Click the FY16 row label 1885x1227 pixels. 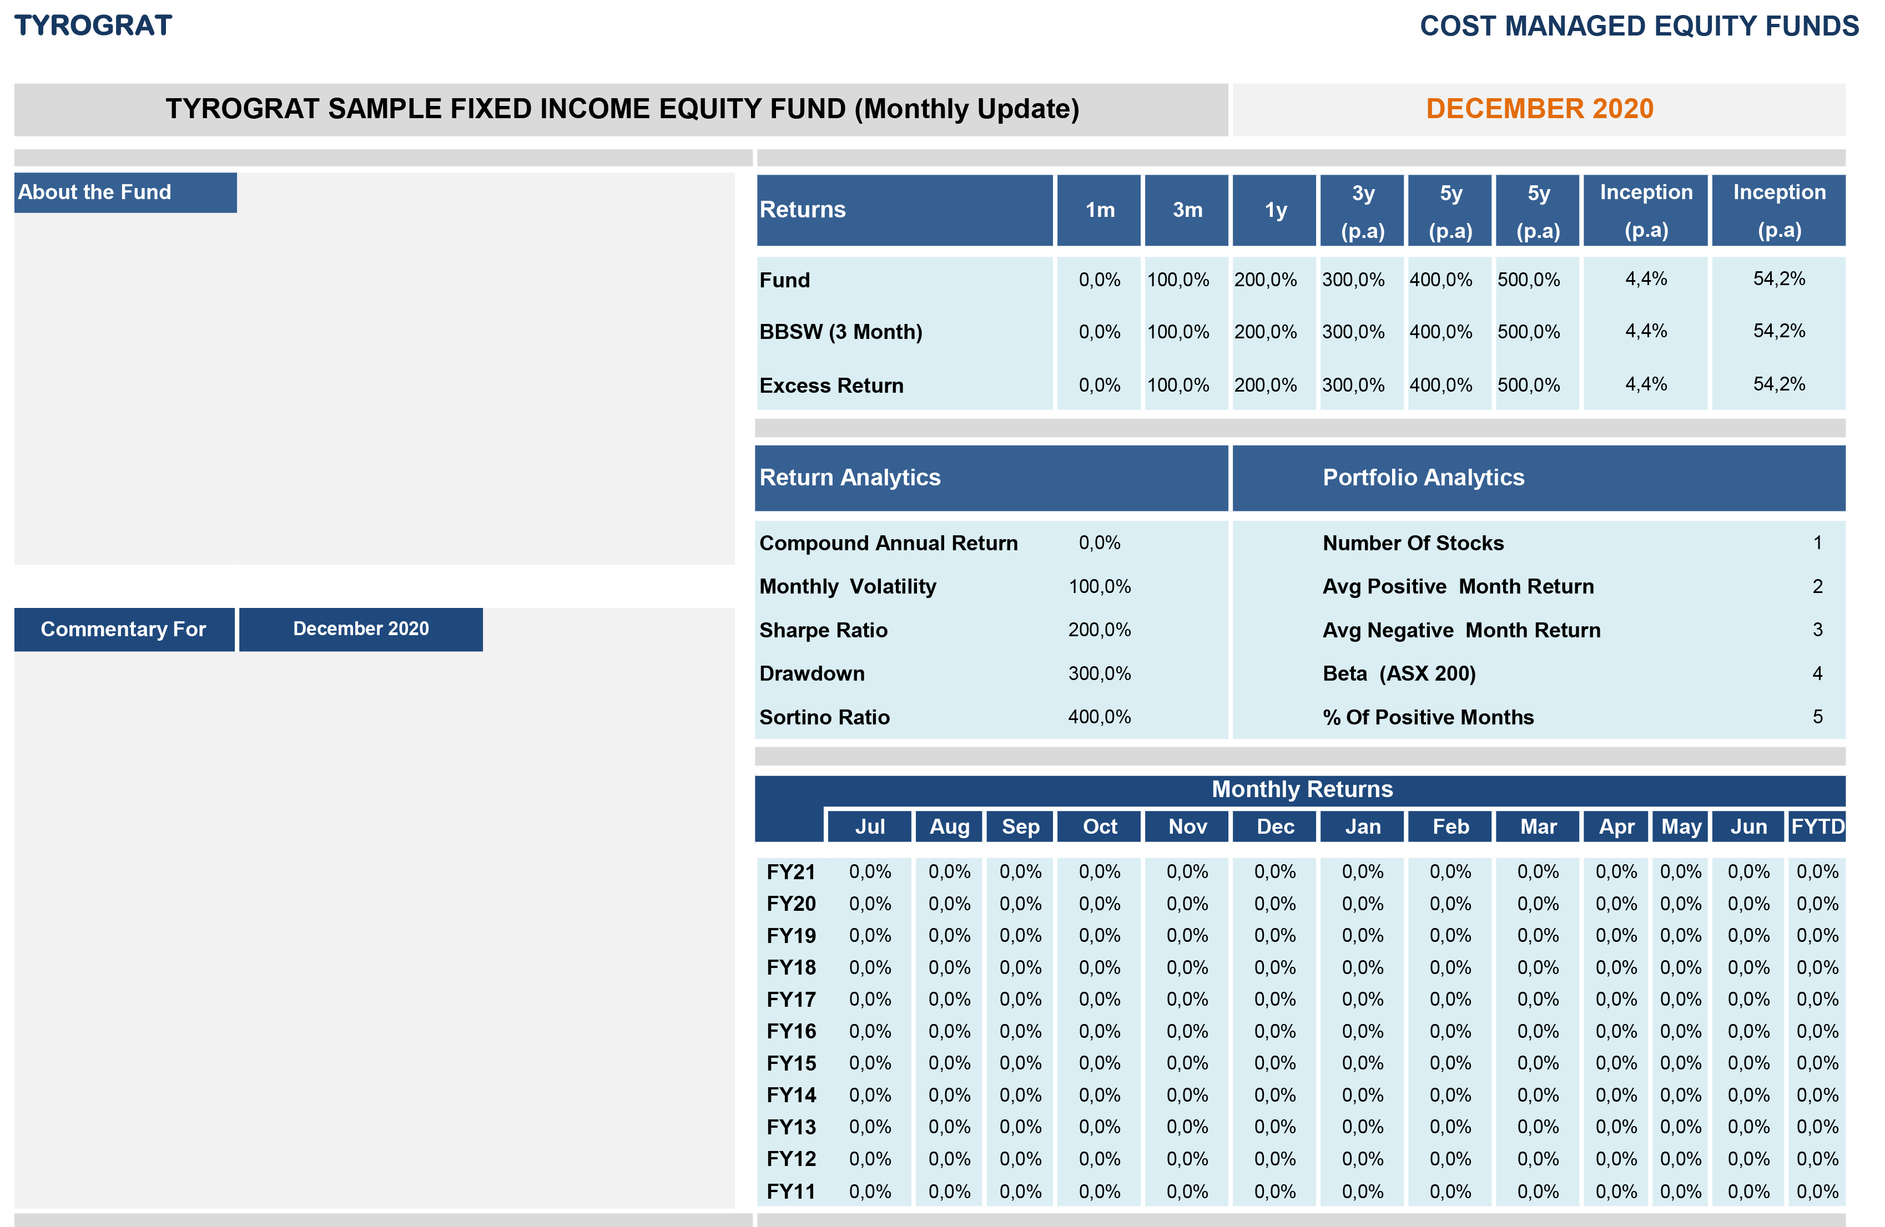[x=790, y=1032]
